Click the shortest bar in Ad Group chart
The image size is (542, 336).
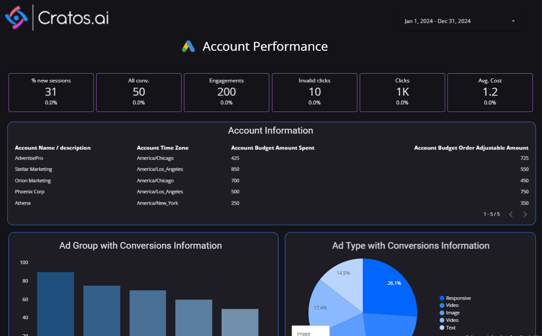[x=240, y=322]
